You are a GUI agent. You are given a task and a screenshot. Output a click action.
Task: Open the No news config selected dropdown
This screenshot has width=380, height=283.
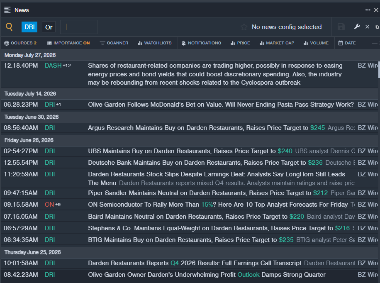click(x=287, y=27)
